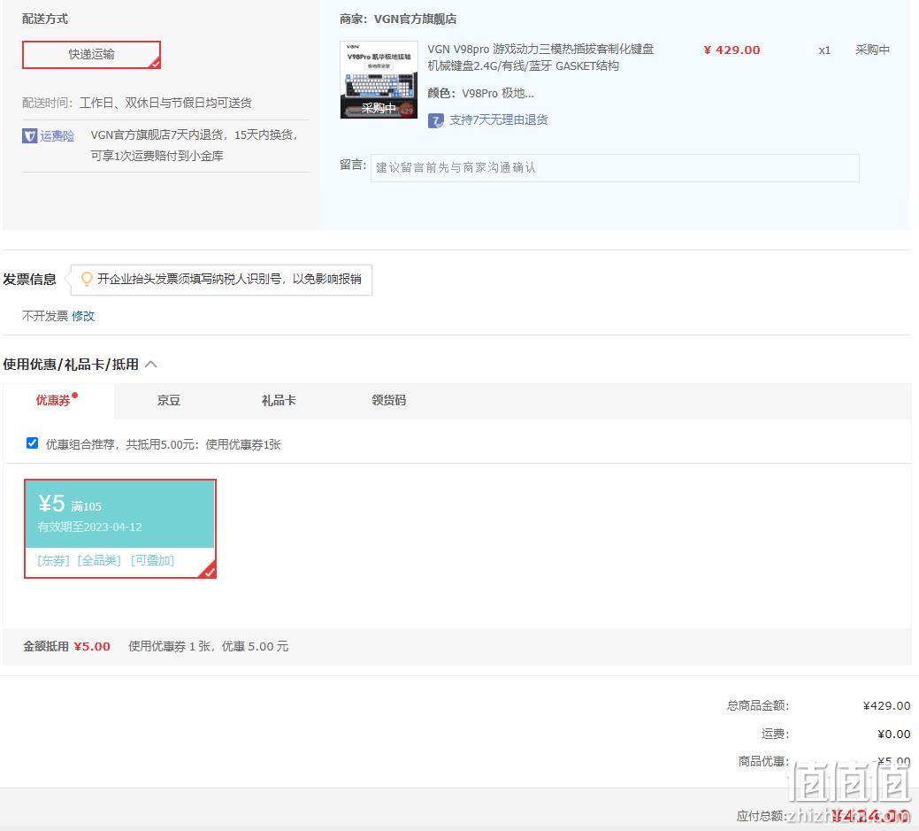Click the 运费险 shield icon

(x=29, y=136)
